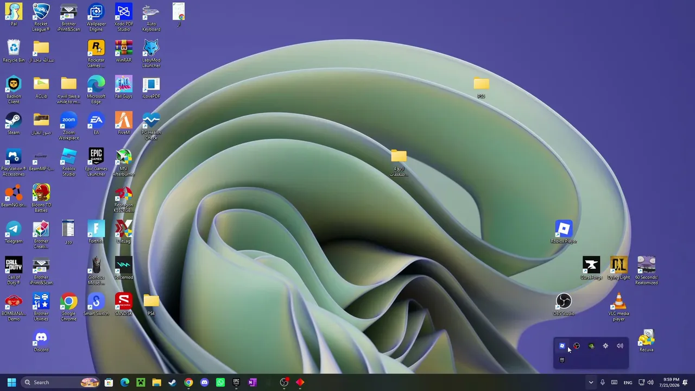Open the Rocket League desktop shortcut

[41, 17]
